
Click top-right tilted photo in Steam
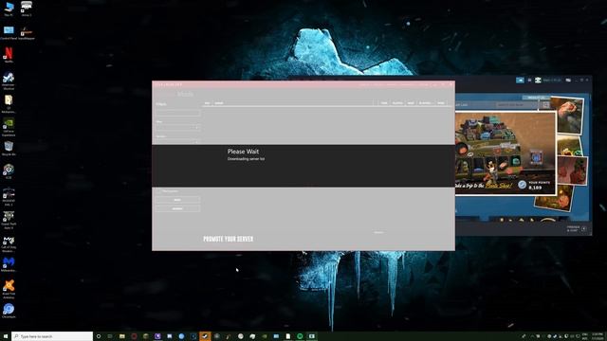[x=567, y=116]
